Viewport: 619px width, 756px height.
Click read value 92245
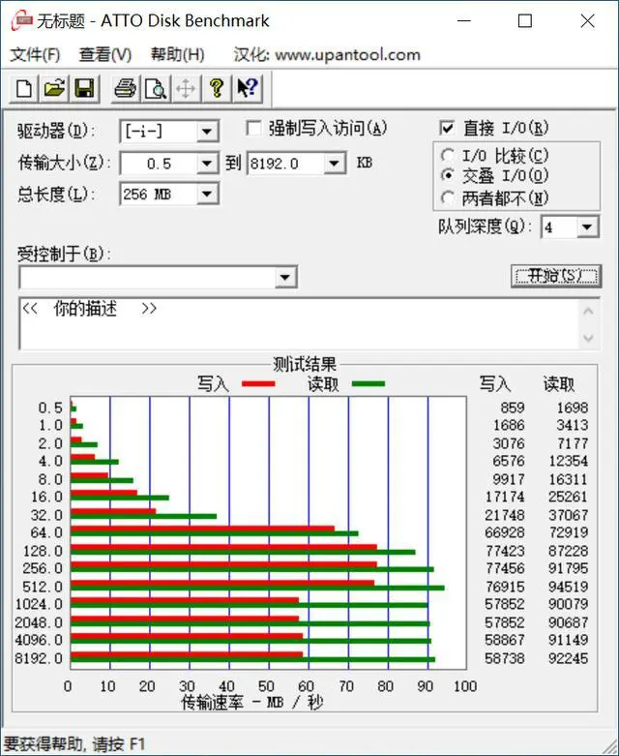pos(568,657)
